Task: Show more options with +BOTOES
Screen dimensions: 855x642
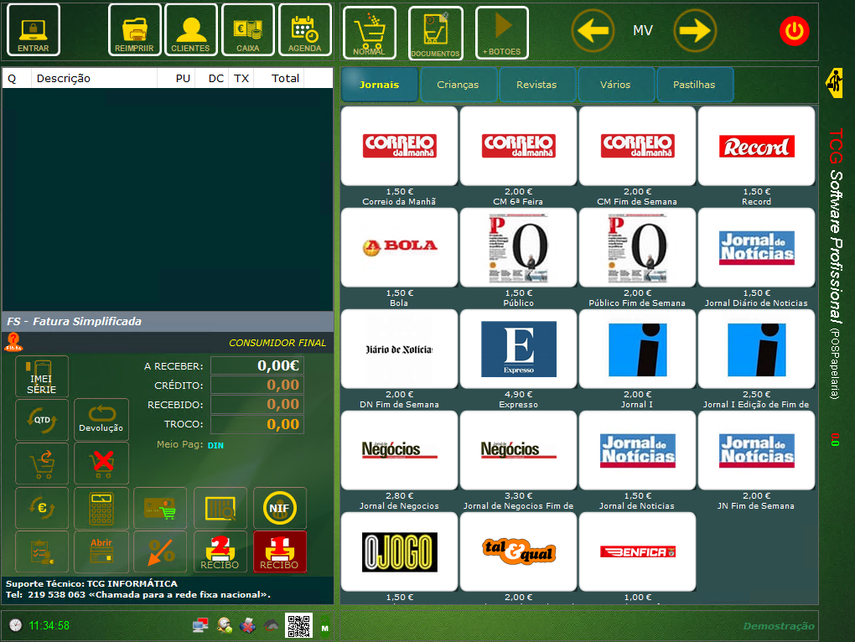Action: pos(501,33)
